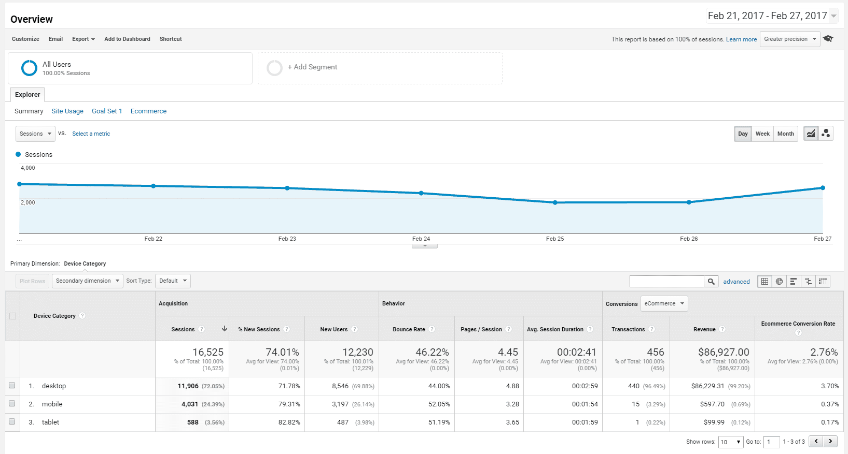
Task: Switch to Goal Set 1 tab
Action: [x=107, y=111]
